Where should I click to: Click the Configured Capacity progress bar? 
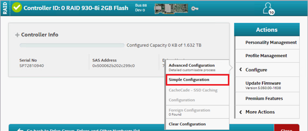coord(72,45)
